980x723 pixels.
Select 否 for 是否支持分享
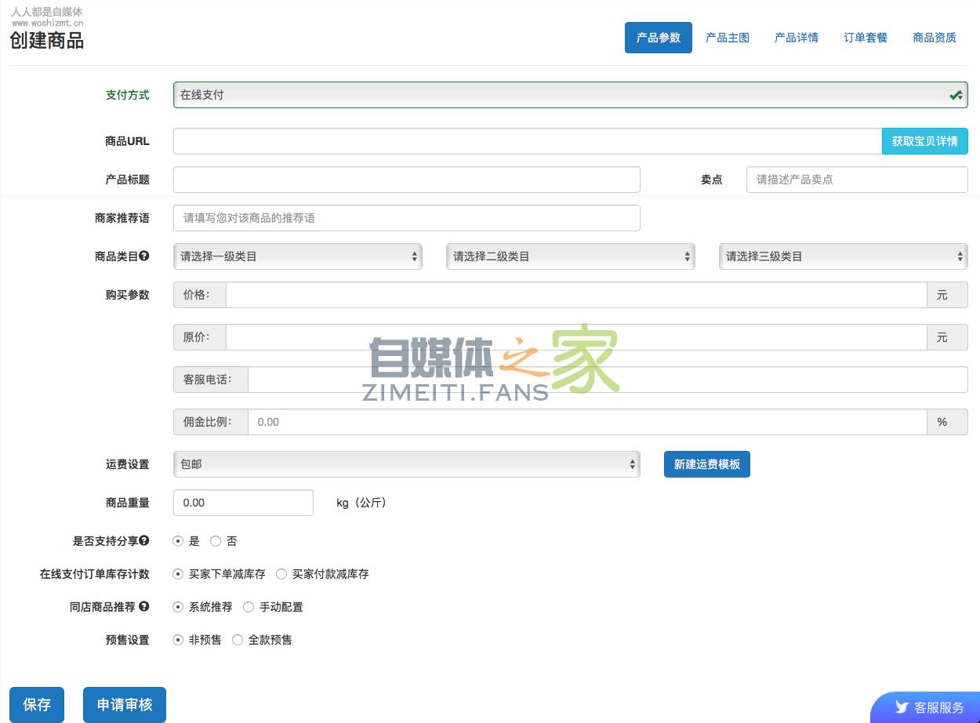tap(216, 540)
